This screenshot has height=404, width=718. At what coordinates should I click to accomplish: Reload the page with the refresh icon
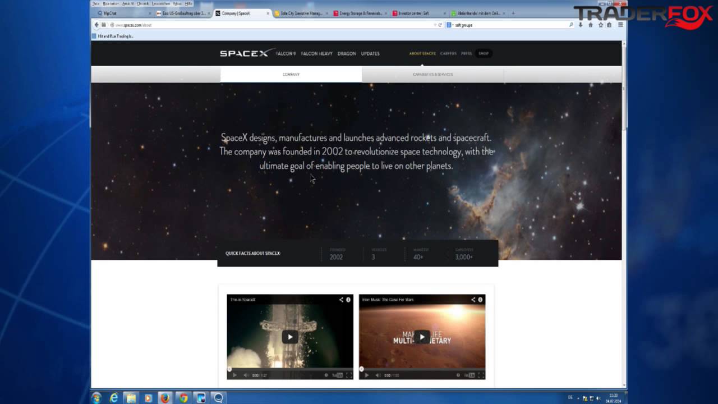[x=440, y=25]
